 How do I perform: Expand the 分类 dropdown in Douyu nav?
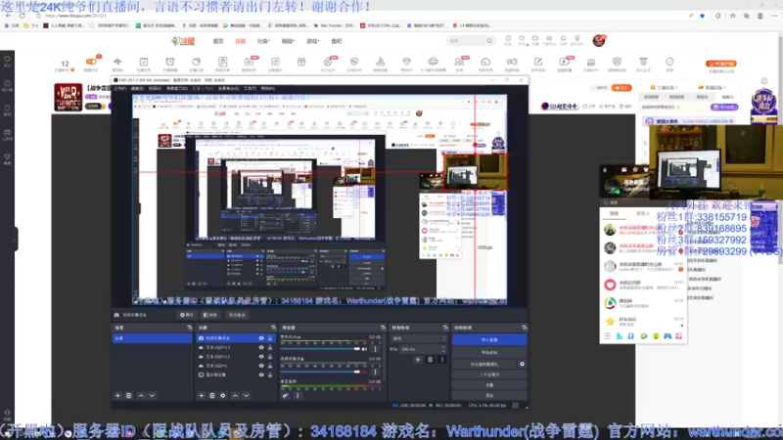click(x=263, y=41)
